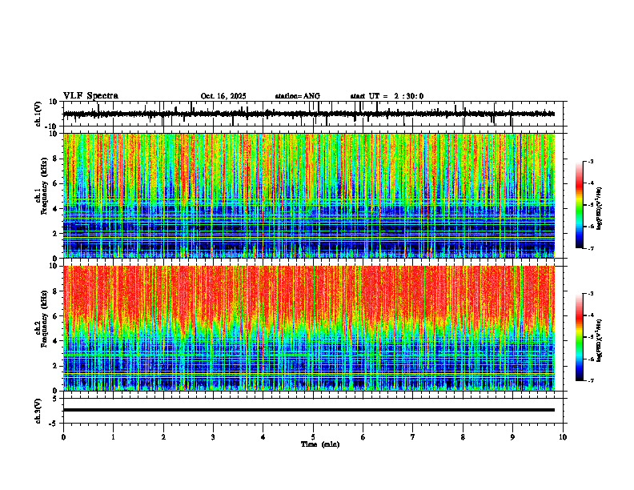This screenshot has height=490, width=634.
Task: Click the ch.1 color bar PSD units label
Action: coord(600,208)
